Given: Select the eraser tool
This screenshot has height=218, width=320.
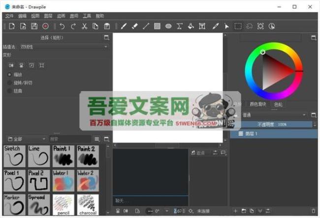Looking at the screenshot, I should tap(135, 26).
